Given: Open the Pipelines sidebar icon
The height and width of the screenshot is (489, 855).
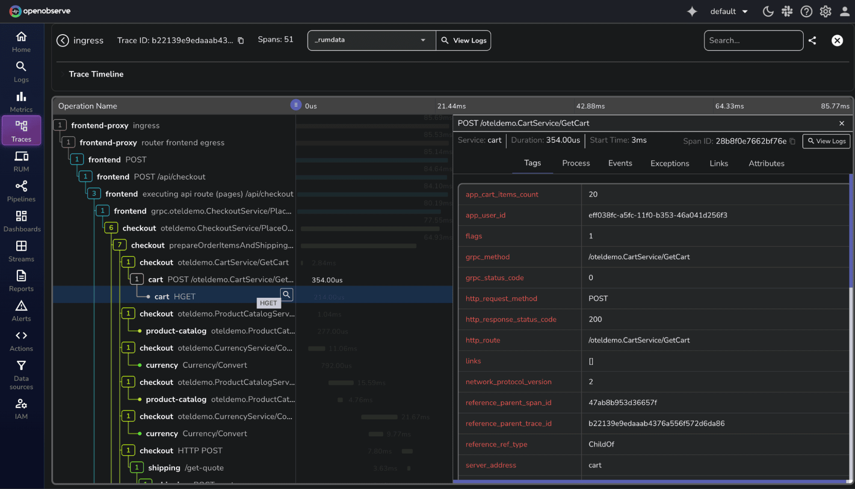Looking at the screenshot, I should [21, 191].
